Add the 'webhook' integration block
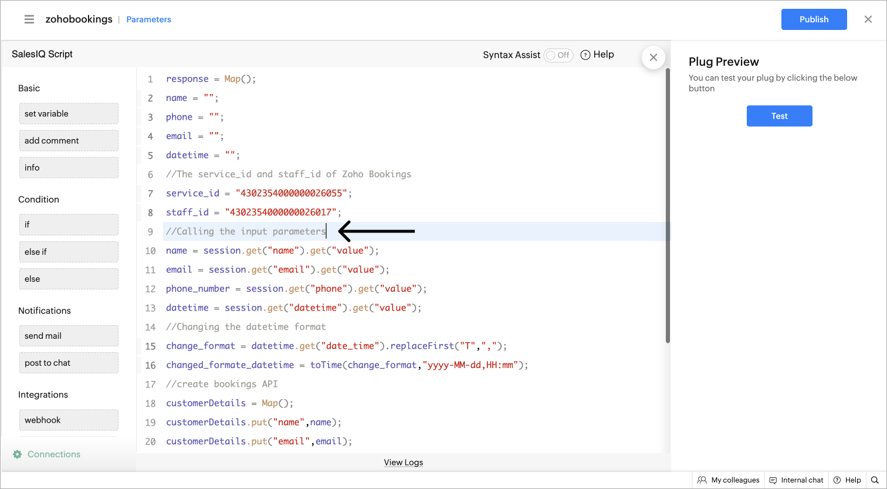The width and height of the screenshot is (887, 489). click(x=69, y=420)
